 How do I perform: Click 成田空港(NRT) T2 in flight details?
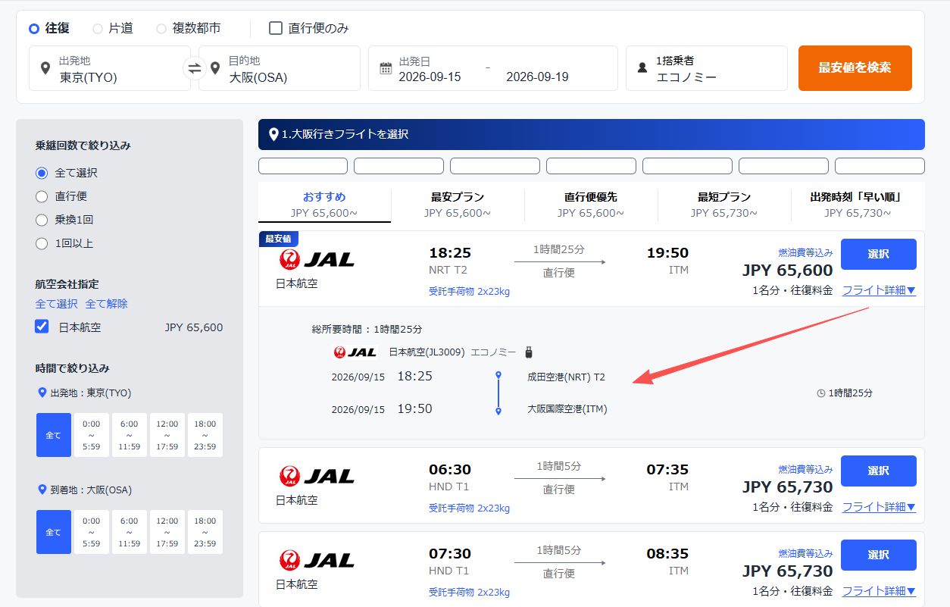click(x=566, y=377)
